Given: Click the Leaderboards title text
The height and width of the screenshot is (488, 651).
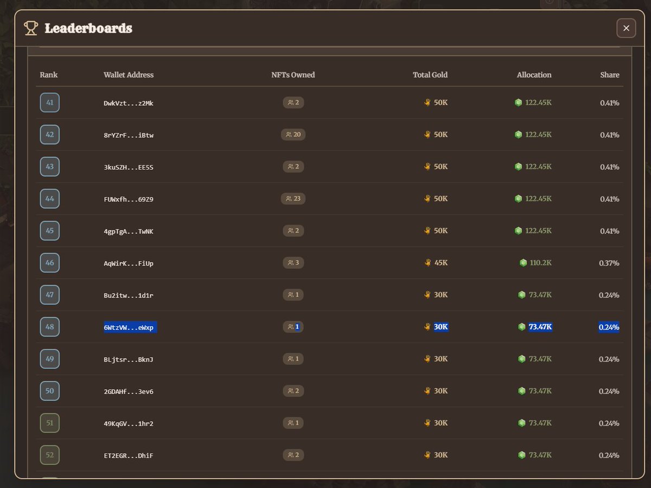Looking at the screenshot, I should [x=88, y=28].
